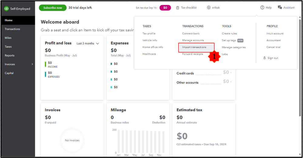Click the Subscribe now button
The image size is (303, 158).
coord(53,8)
